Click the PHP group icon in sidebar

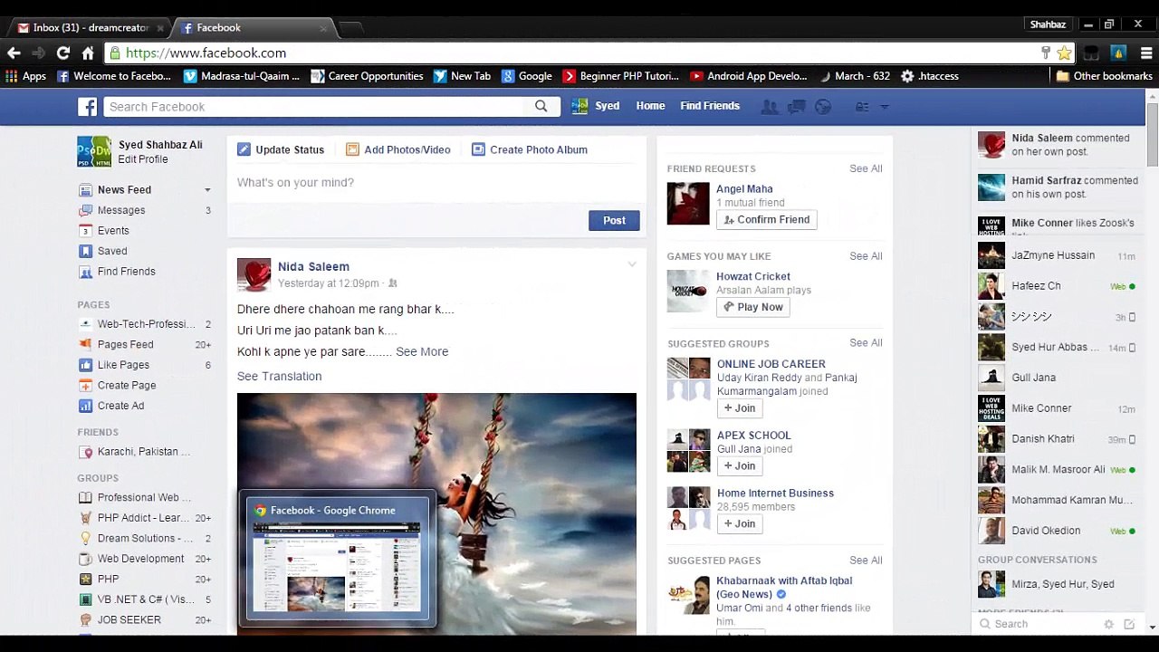point(85,580)
